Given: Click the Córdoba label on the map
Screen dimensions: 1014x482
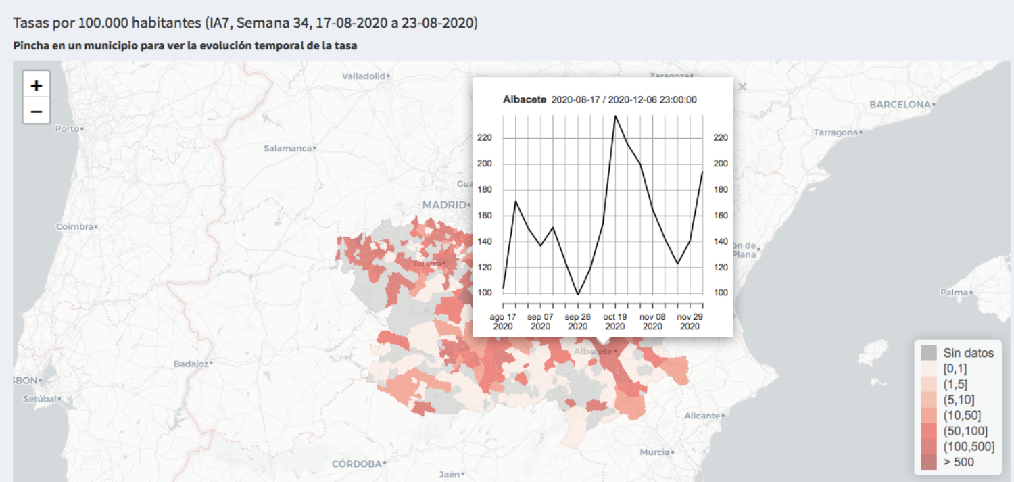Looking at the screenshot, I should click(356, 464).
